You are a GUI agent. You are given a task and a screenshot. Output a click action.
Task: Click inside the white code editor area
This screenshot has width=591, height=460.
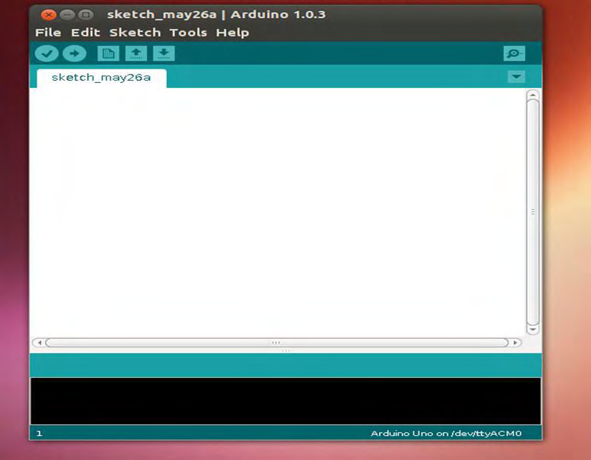pos(278,212)
